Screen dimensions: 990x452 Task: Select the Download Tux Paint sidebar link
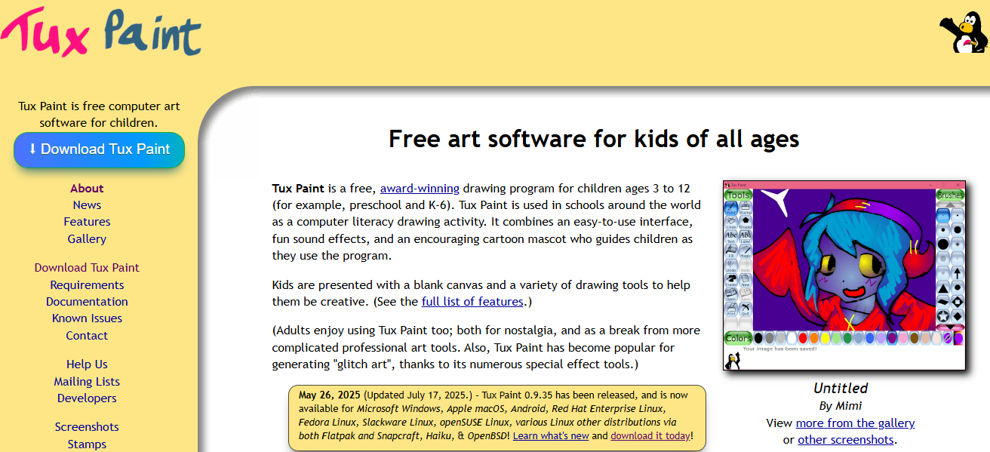[x=87, y=268]
